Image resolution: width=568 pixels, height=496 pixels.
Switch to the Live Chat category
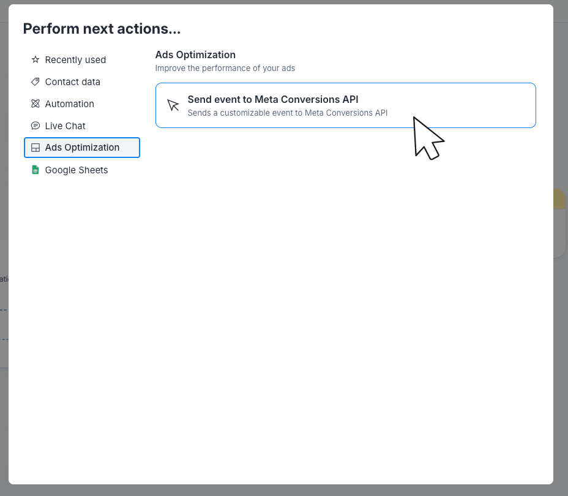82,126
